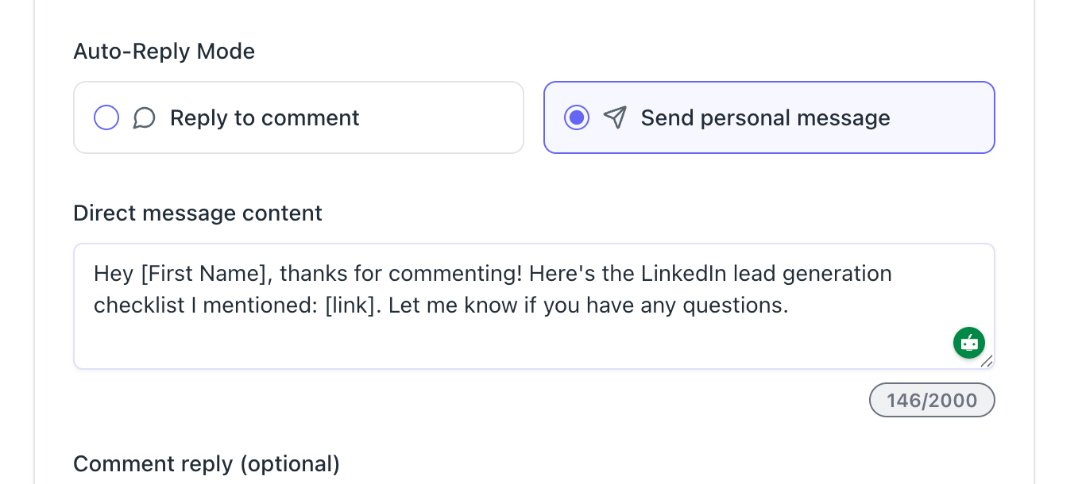The height and width of the screenshot is (484, 1082).
Task: Click the "Auto-Reply Mode" section heading
Action: [x=164, y=52]
